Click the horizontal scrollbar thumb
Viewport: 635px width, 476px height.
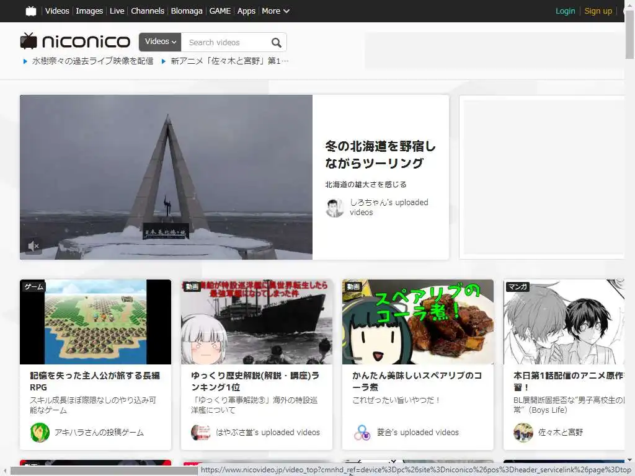(x=105, y=471)
